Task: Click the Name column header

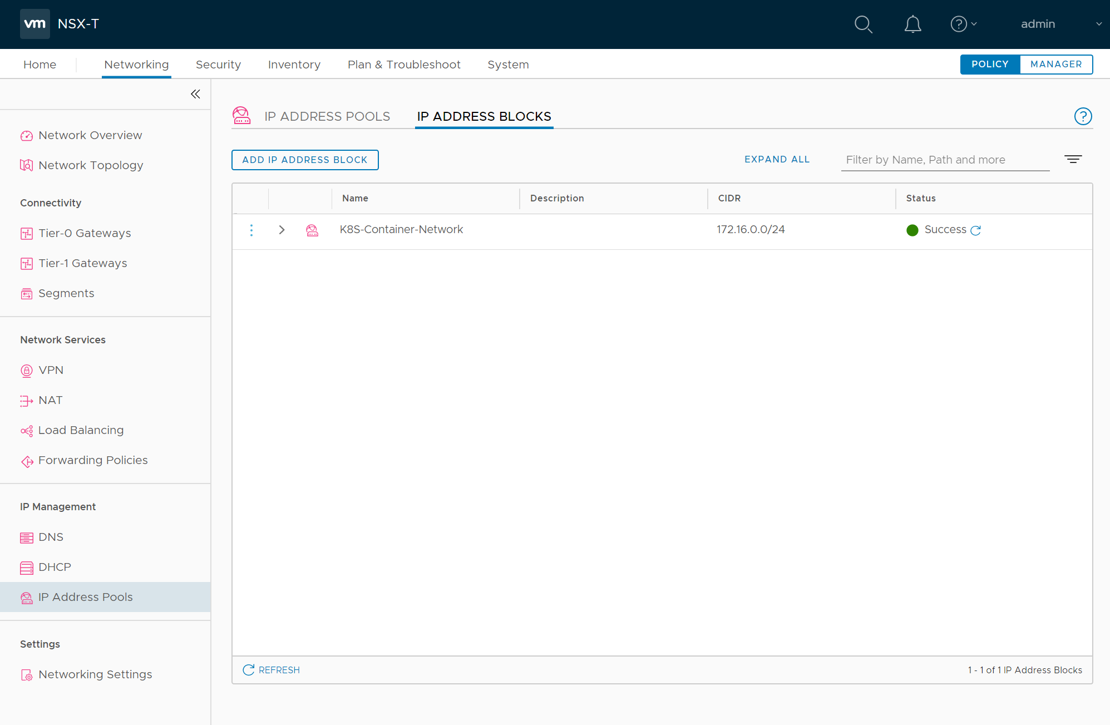Action: coord(355,198)
